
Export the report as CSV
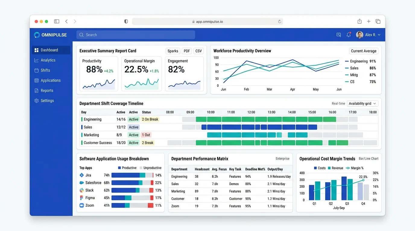pyautogui.click(x=198, y=51)
